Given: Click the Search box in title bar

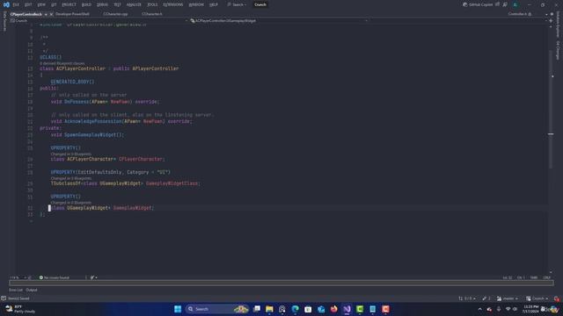Looking at the screenshot, I should 237,4.
